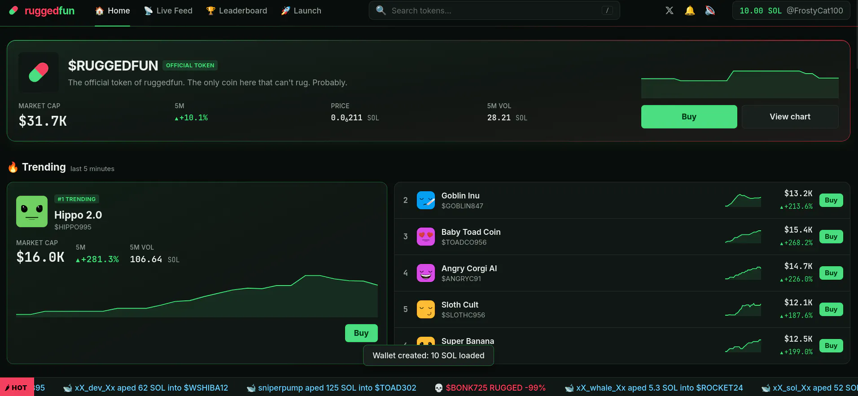
Task: Focus the Search tokens field
Action: (x=494, y=10)
